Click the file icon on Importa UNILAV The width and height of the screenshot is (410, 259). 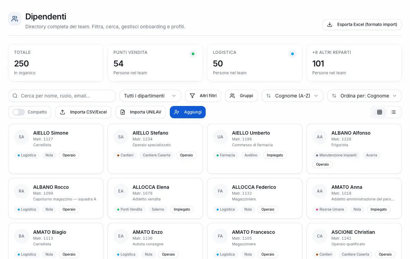coord(123,112)
